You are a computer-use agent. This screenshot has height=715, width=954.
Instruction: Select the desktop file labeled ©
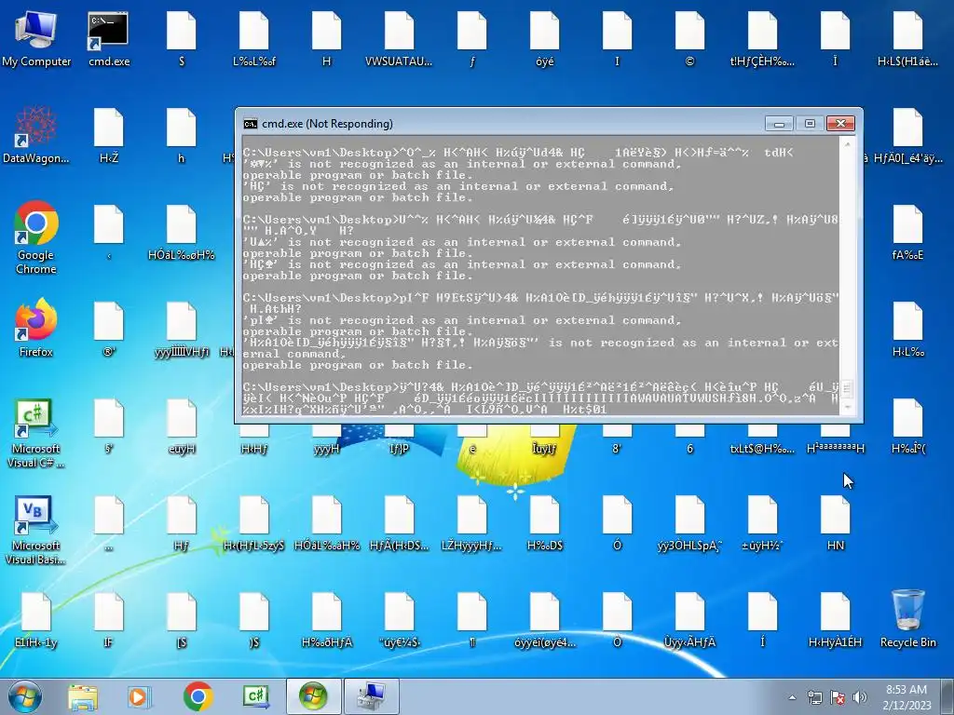tap(689, 39)
